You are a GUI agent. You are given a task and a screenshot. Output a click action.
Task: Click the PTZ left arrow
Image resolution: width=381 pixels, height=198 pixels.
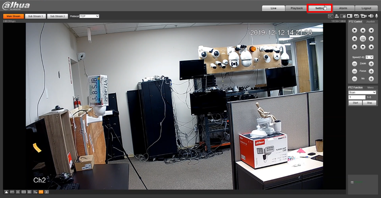point(354,38)
